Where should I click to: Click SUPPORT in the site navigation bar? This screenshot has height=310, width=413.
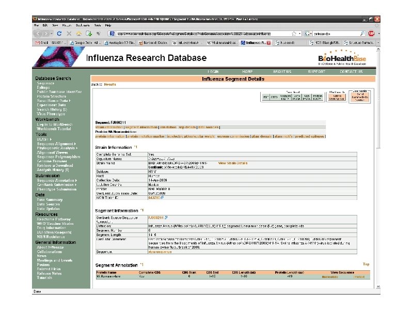pos(316,72)
